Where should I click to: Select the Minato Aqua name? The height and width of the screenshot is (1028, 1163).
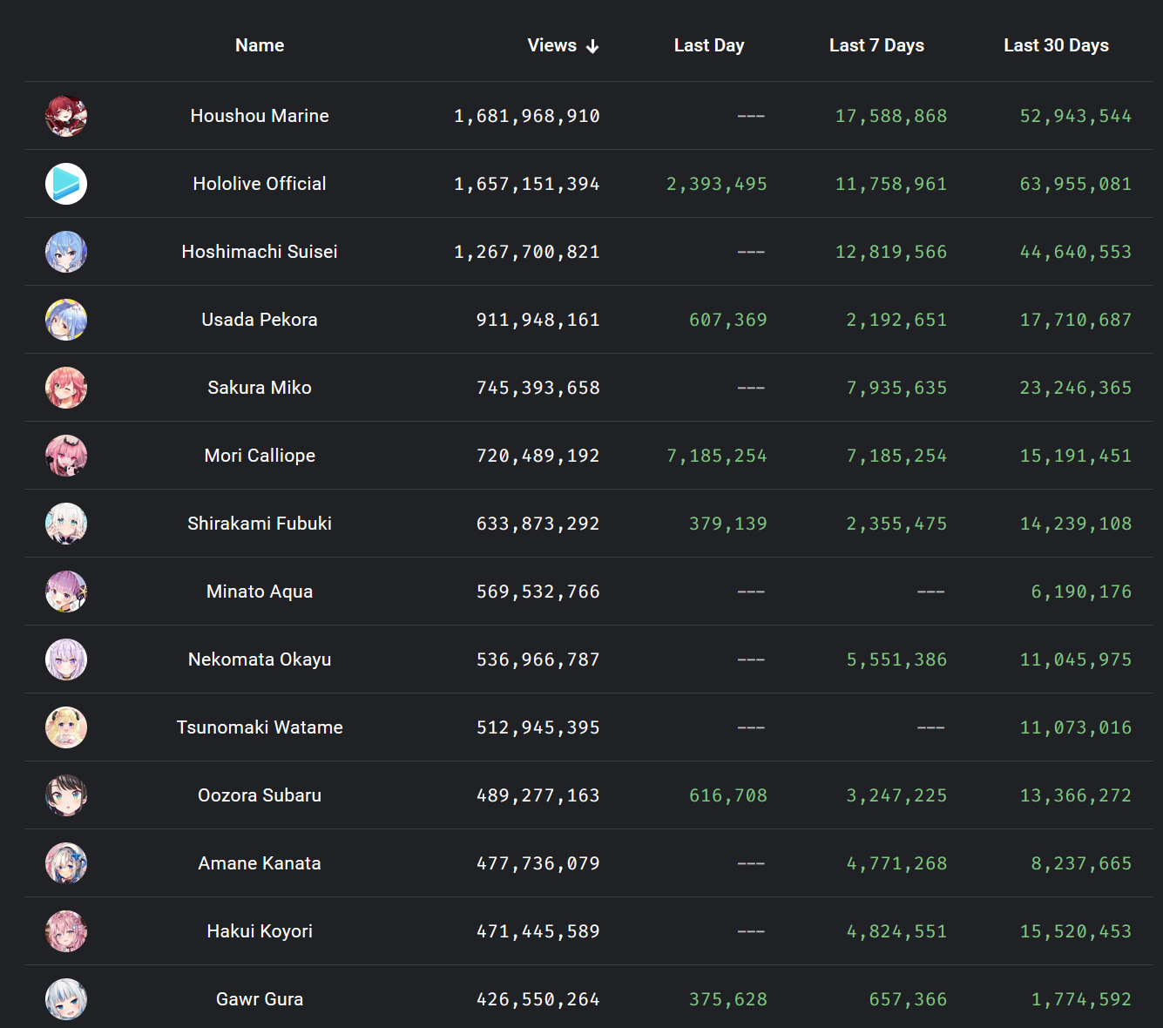[x=260, y=592]
